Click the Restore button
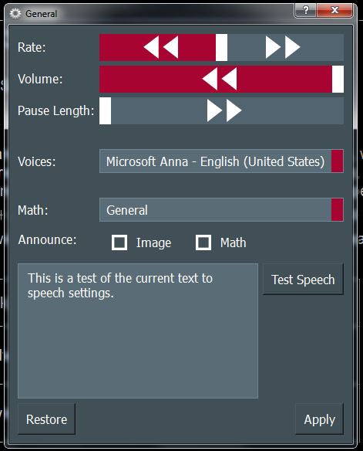 (46, 419)
